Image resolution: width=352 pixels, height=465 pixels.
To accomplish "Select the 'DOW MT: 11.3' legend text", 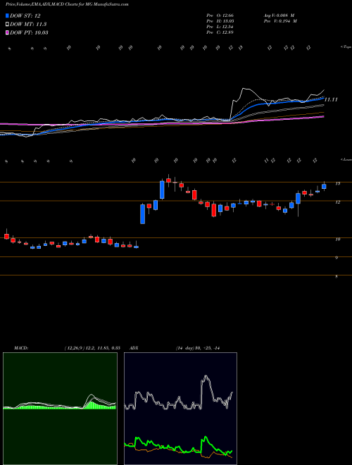I will [x=28, y=25].
